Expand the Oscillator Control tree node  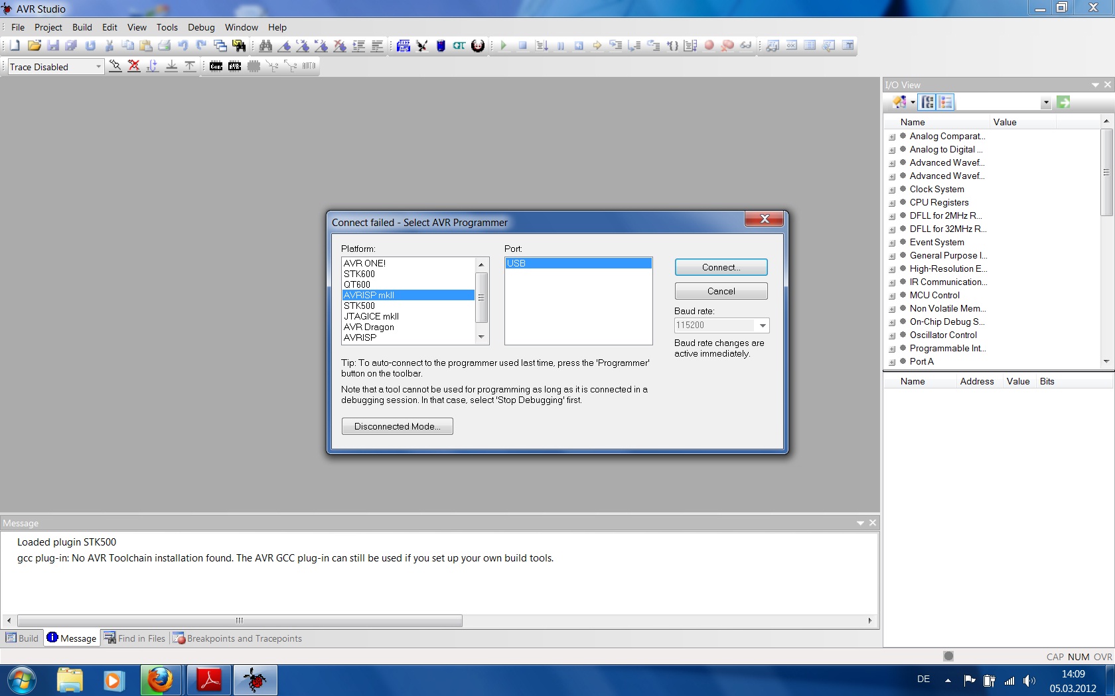coord(892,336)
